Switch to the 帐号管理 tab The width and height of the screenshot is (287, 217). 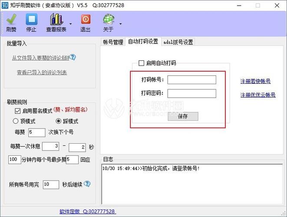[x=113, y=42]
